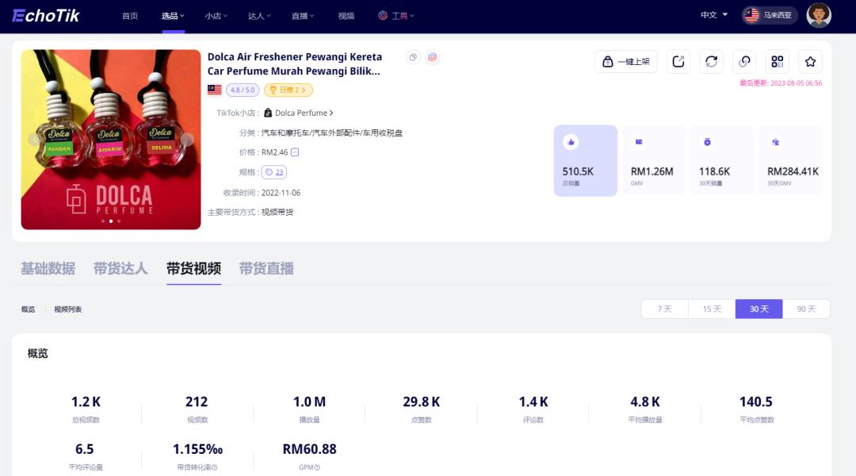Viewport: 856px width, 476px height.
Task: Open the 中文 language selector
Action: pyautogui.click(x=714, y=15)
